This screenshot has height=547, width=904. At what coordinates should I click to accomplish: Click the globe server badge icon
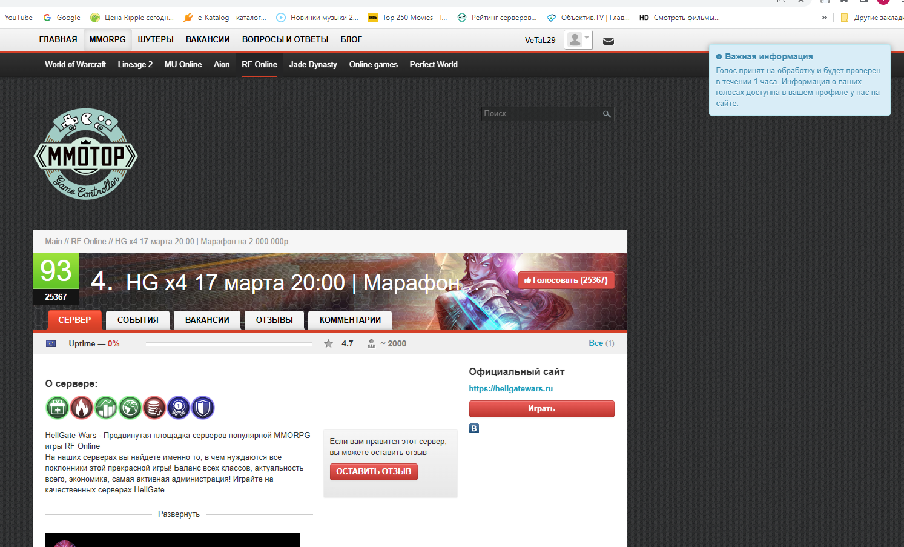pyautogui.click(x=130, y=408)
